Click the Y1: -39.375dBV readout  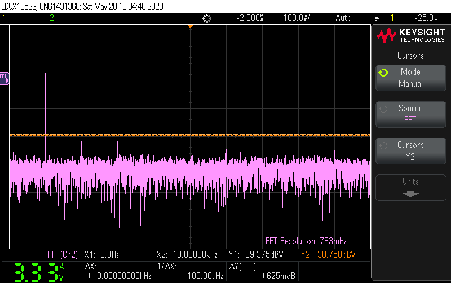tap(256, 254)
